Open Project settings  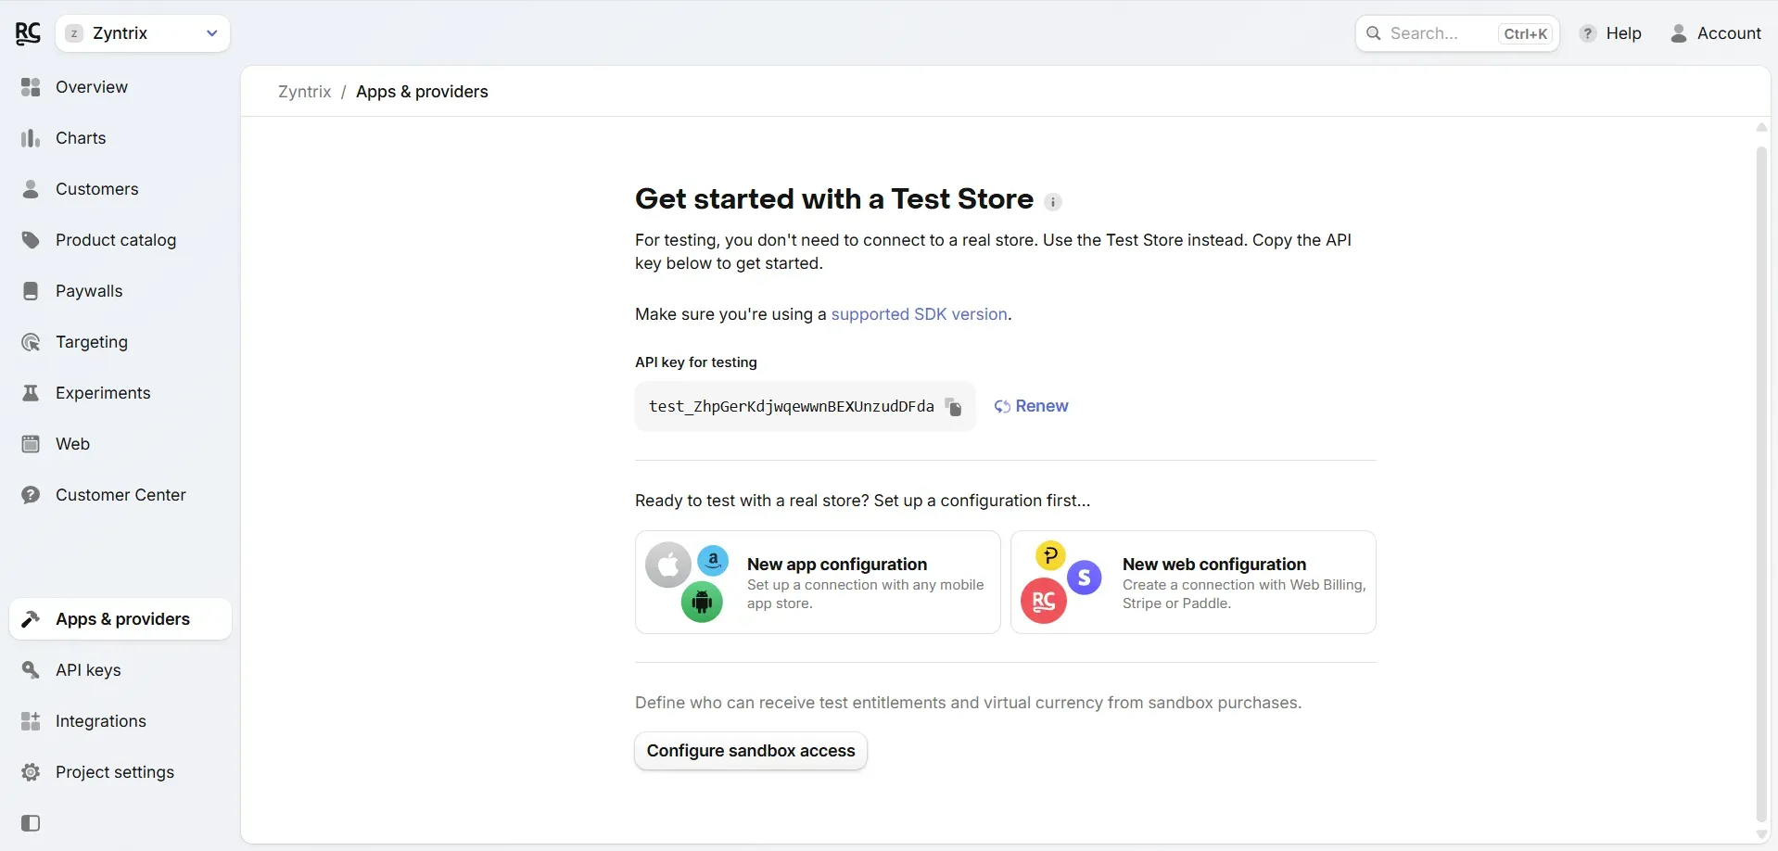114,772
